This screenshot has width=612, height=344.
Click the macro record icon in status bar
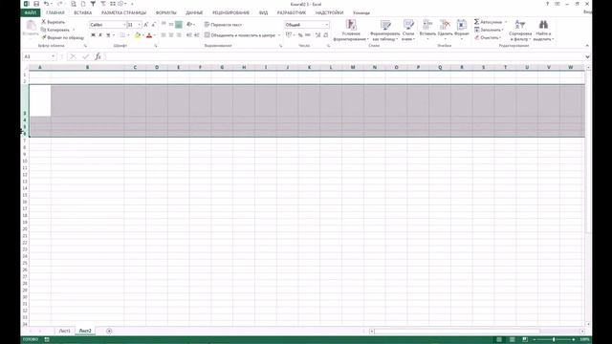pyautogui.click(x=47, y=340)
